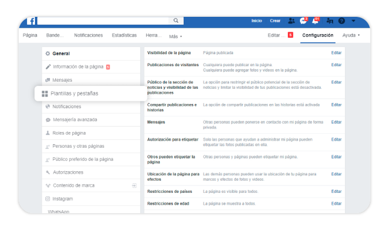This screenshot has height=230, width=389.
Task: Open Contenido de marca settings
Action: pos(91,186)
